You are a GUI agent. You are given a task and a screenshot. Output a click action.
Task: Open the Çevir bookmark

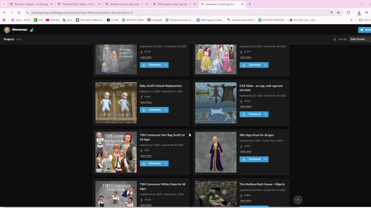tap(68, 20)
